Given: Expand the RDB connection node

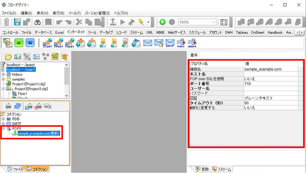Looking at the screenshot, I should click(3, 119).
